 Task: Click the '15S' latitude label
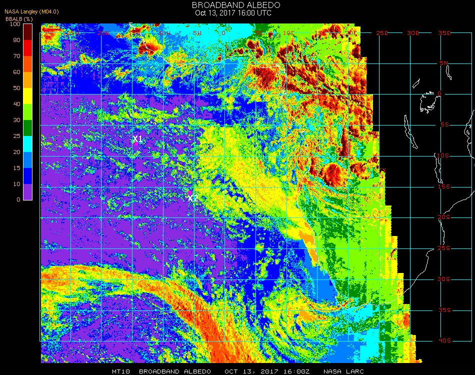(444, 186)
